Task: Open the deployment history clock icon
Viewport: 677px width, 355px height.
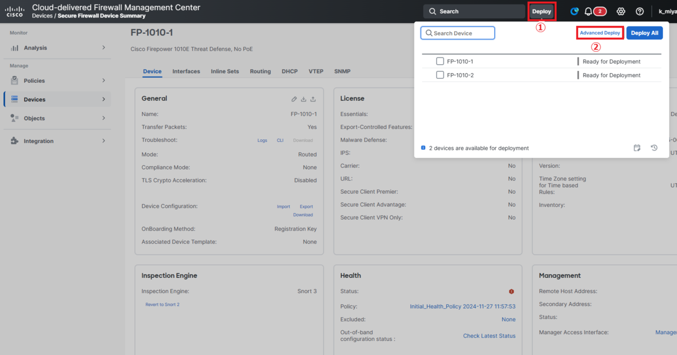Action: point(654,148)
